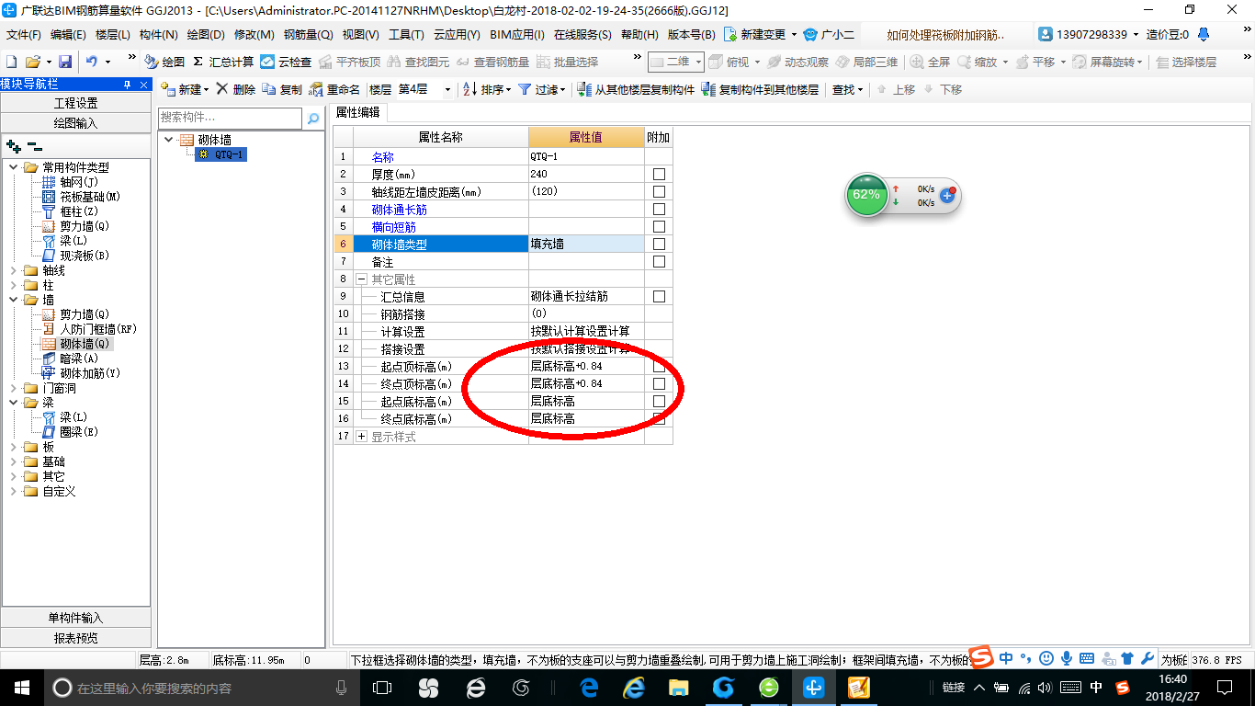
Task: Toggle 附加 checkbox for 横向短筋
Action: tap(658, 227)
